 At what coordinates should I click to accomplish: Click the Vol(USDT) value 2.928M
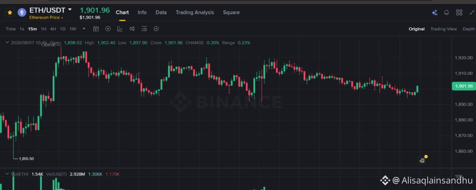[77, 174]
